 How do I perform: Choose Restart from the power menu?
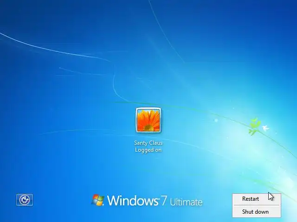[x=257, y=199]
